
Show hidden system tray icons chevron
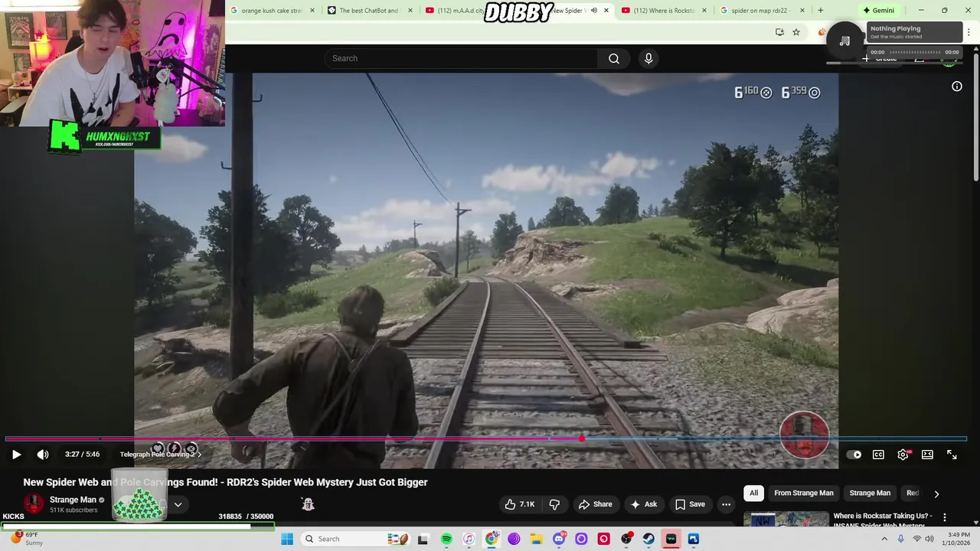[x=884, y=539]
